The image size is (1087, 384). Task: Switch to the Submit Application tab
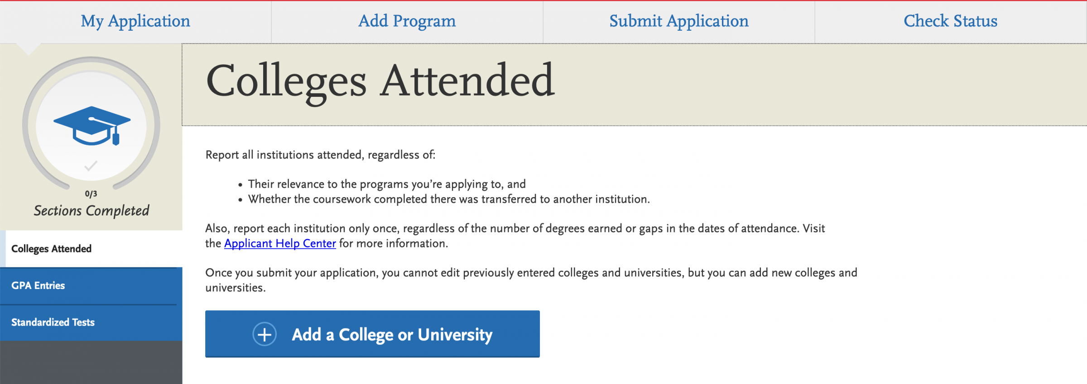pos(678,21)
